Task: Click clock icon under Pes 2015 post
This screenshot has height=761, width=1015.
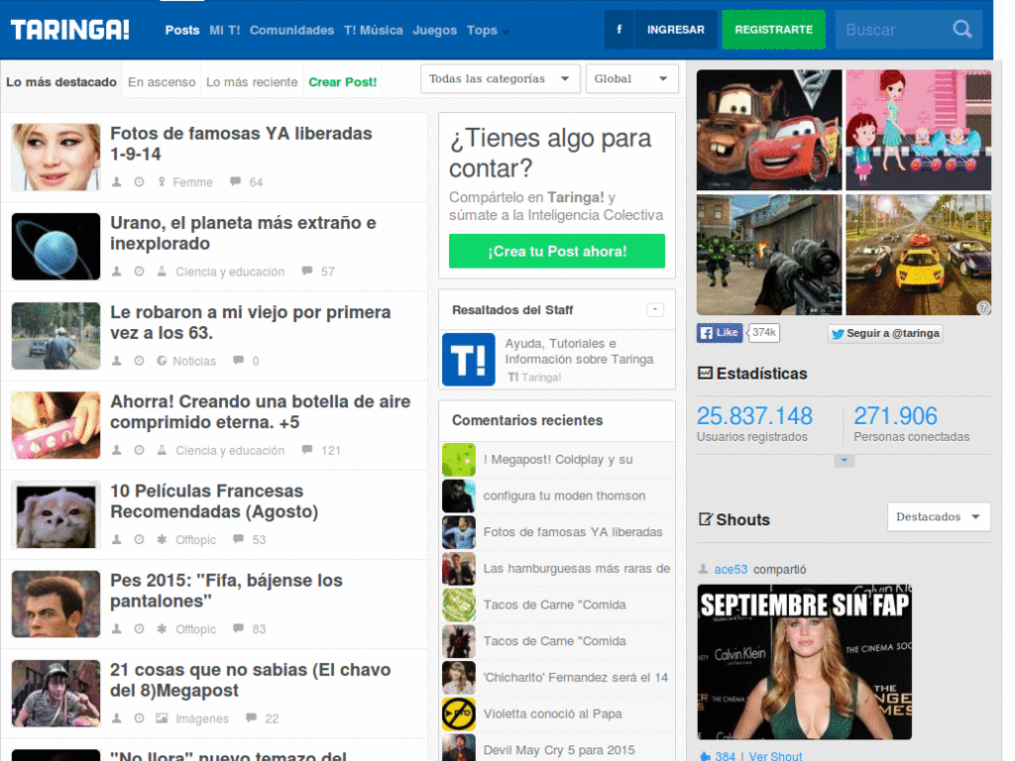Action: [139, 629]
